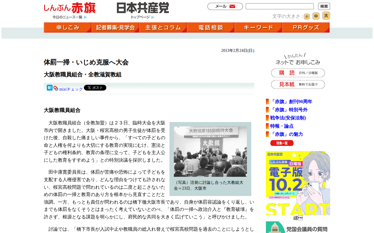This screenshot has width=374, height=233.
Task: Open the キーワード menu tab
Action: pyautogui.click(x=258, y=27)
